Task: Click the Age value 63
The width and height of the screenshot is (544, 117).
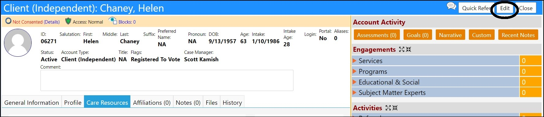Action: tap(243, 41)
